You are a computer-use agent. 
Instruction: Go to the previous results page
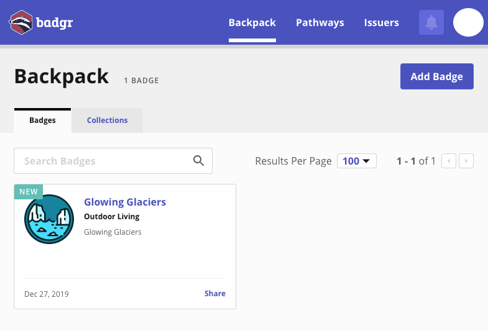click(449, 161)
